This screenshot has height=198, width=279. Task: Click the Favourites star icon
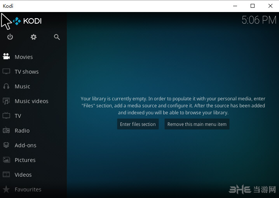point(6,189)
